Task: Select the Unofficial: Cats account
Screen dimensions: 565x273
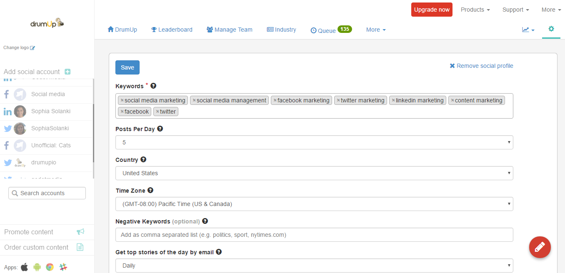Action: (x=47, y=146)
